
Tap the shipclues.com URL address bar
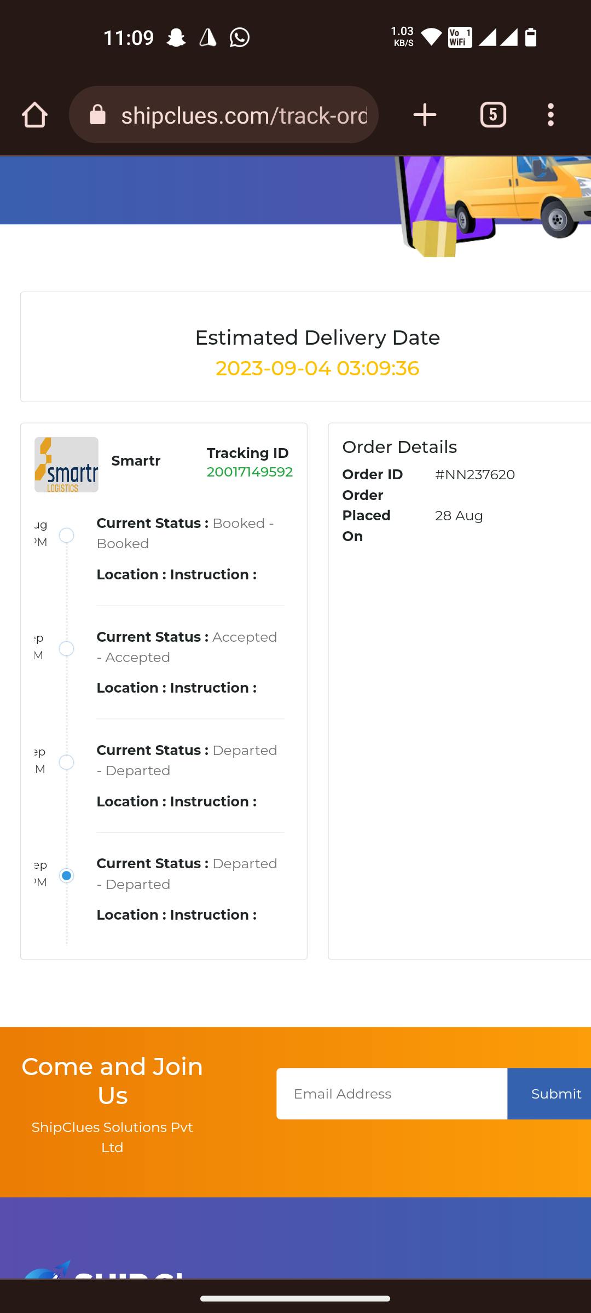[244, 115]
